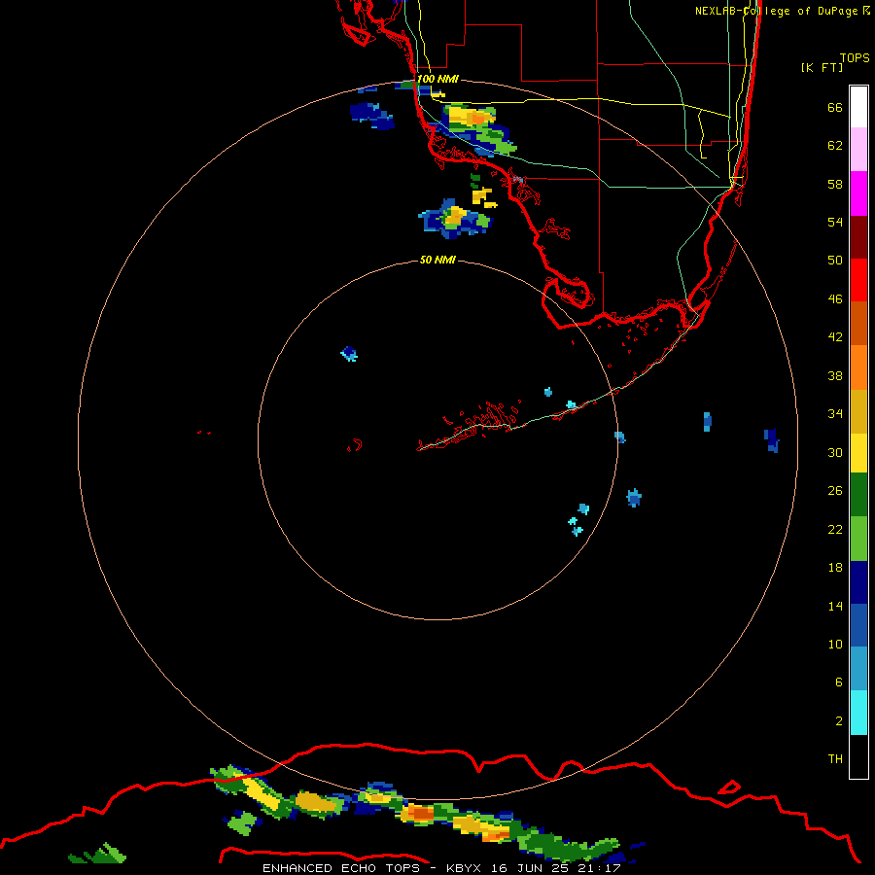Click the KBYX station identifier in caption
Viewport: 875px width, 875px height.
(x=463, y=868)
